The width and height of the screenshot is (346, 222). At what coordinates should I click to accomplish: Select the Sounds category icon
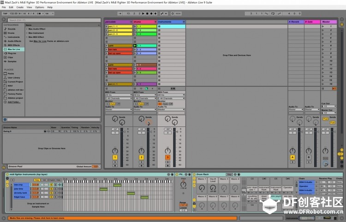point(6,29)
